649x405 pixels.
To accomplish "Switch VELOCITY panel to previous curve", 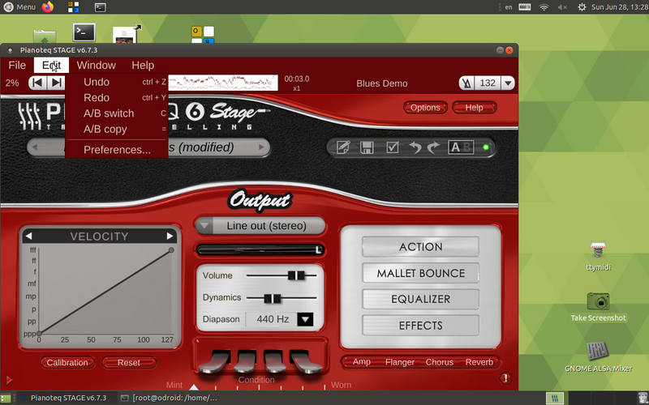I will pos(28,236).
